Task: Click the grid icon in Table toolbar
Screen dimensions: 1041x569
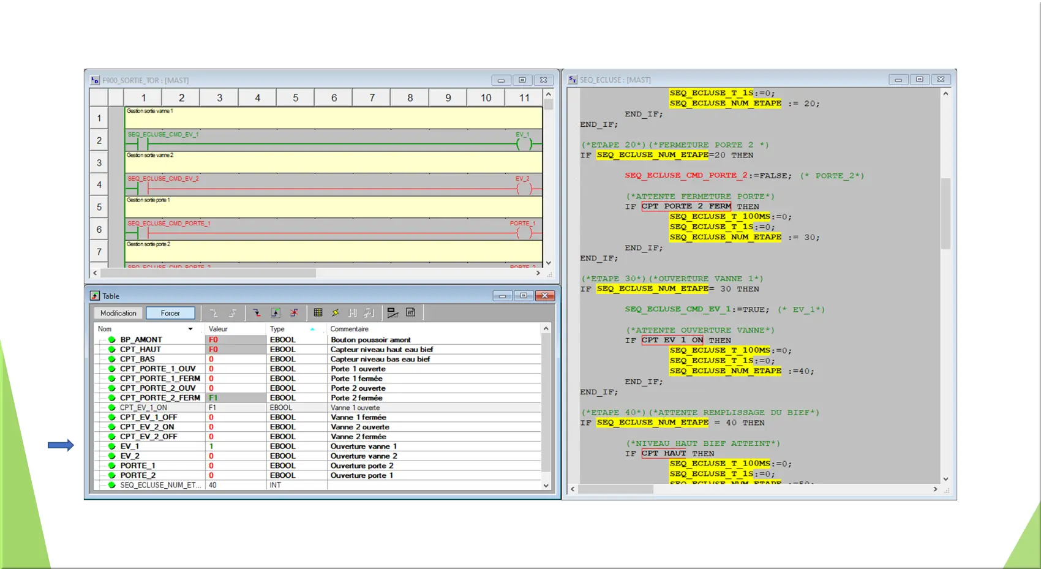Action: click(318, 313)
